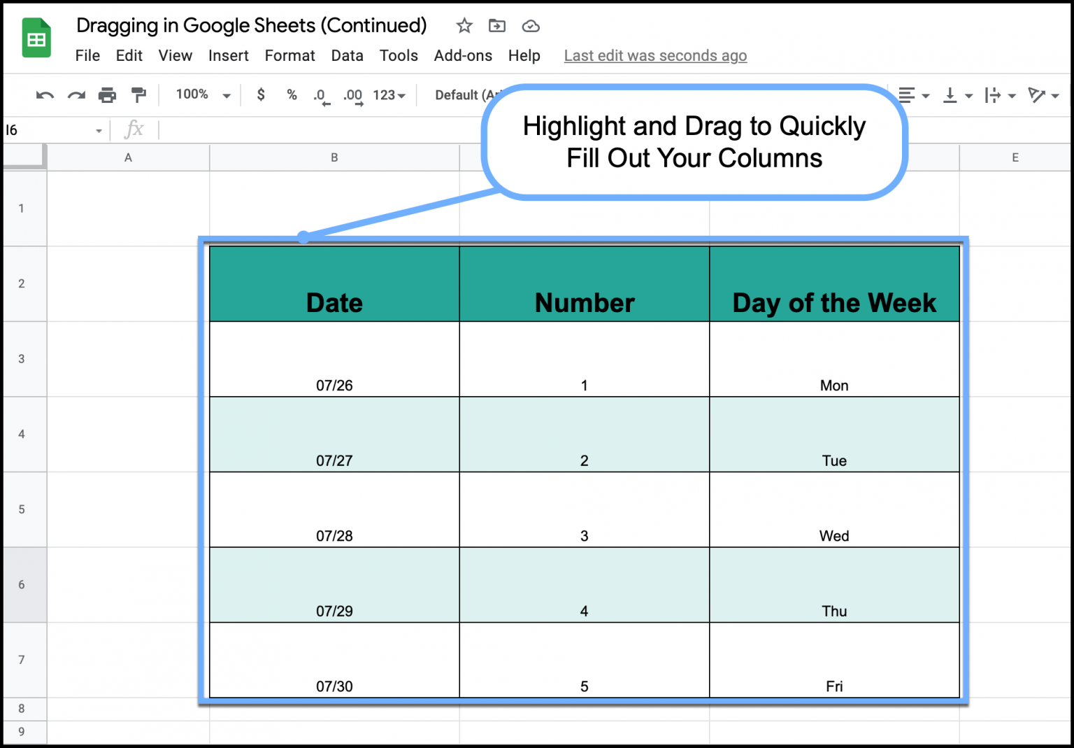Open the Print dialog
The image size is (1074, 748).
(x=107, y=94)
